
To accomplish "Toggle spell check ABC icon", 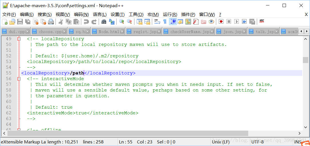I will pyautogui.click(x=262, y=21).
